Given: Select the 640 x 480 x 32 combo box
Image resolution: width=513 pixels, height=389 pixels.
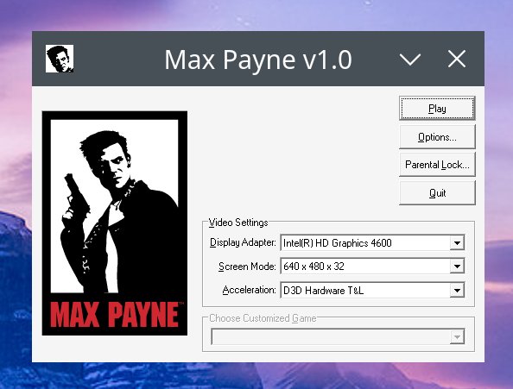Looking at the screenshot, I should point(372,267).
